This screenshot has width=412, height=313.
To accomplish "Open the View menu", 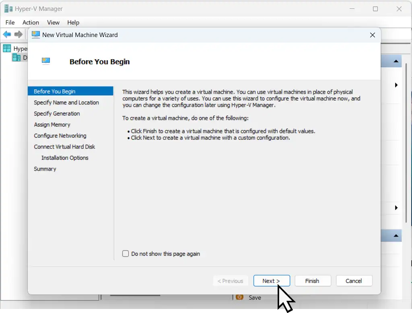I will pos(53,23).
